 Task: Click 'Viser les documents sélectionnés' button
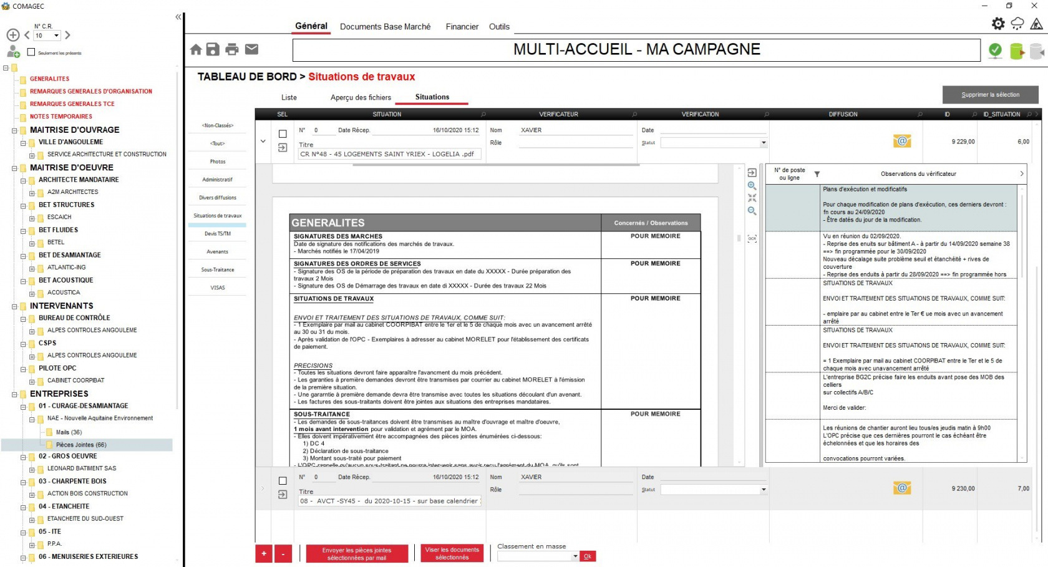[452, 554]
